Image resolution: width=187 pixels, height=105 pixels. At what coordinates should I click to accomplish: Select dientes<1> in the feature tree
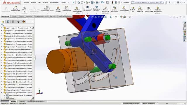pyautogui.click(x=19, y=55)
